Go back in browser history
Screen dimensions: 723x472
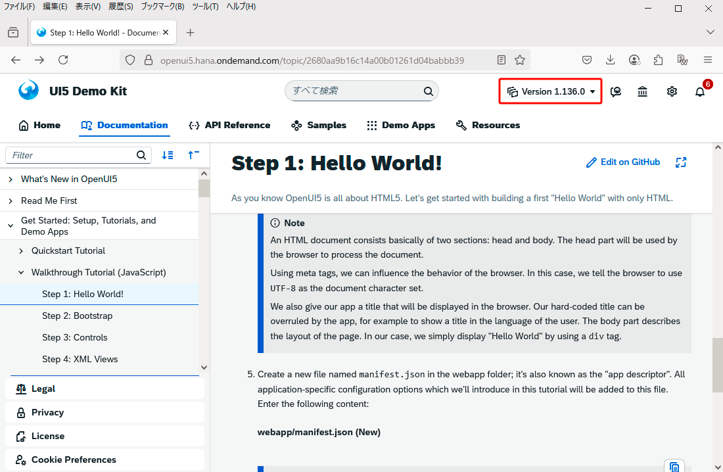pos(16,60)
